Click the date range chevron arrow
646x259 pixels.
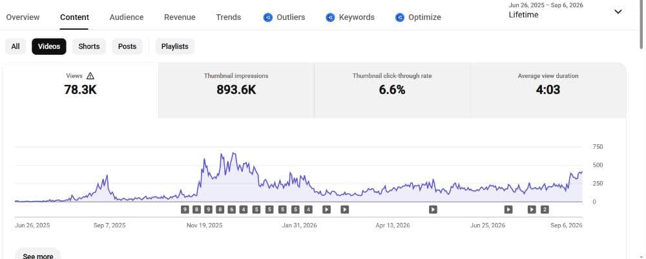point(618,12)
